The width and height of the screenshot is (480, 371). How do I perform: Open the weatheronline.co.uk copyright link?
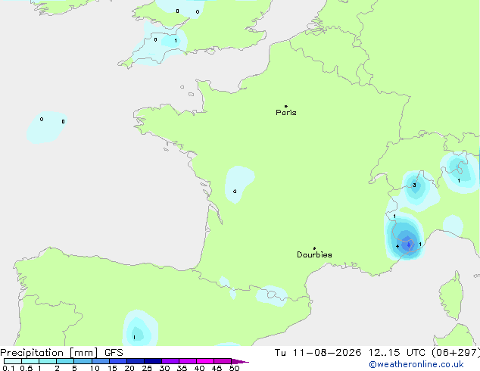pos(416,364)
